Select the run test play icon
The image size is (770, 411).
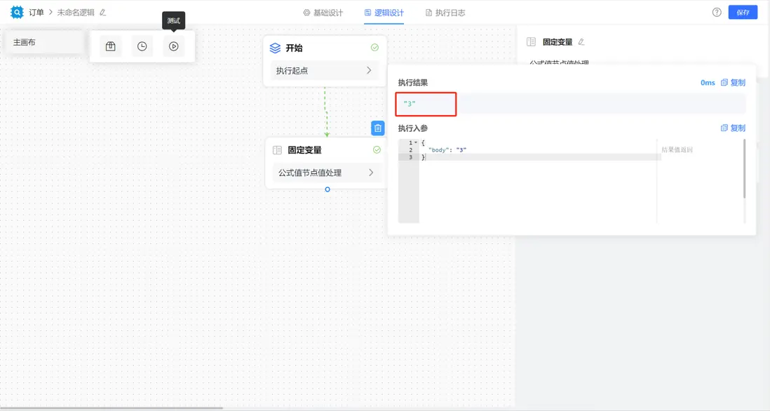pos(174,46)
